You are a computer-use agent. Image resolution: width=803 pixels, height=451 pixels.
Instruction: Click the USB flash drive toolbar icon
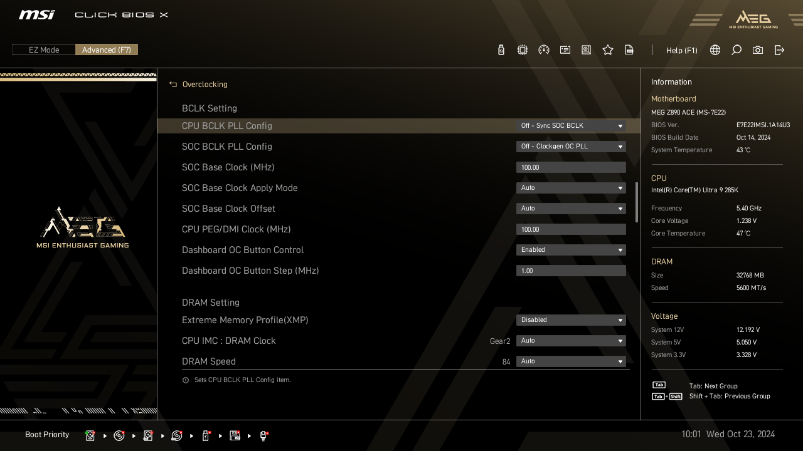pyautogui.click(x=501, y=50)
